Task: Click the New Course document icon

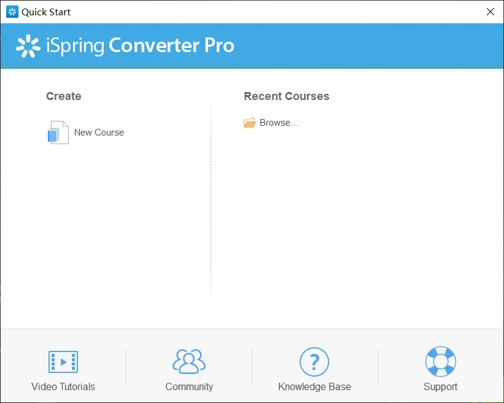Action: (58, 132)
